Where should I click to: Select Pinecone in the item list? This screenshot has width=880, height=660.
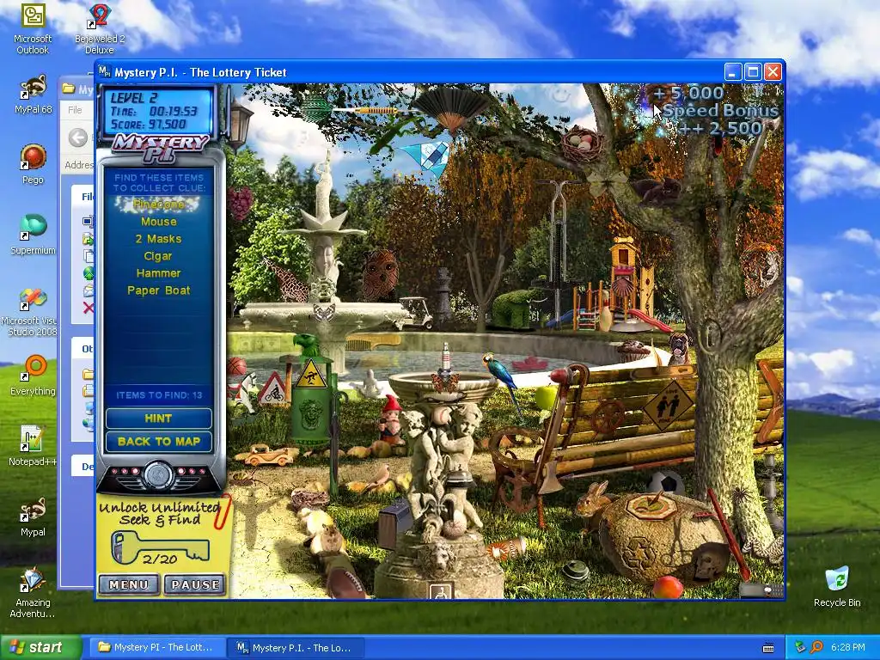tap(158, 205)
